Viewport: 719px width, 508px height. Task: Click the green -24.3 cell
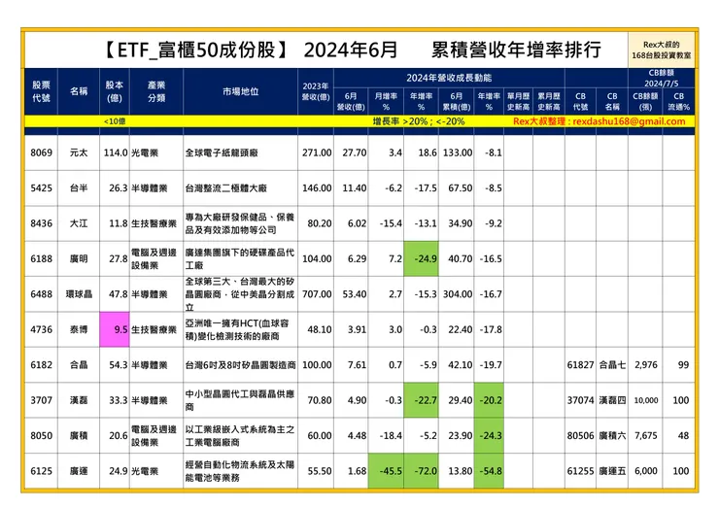click(x=490, y=435)
